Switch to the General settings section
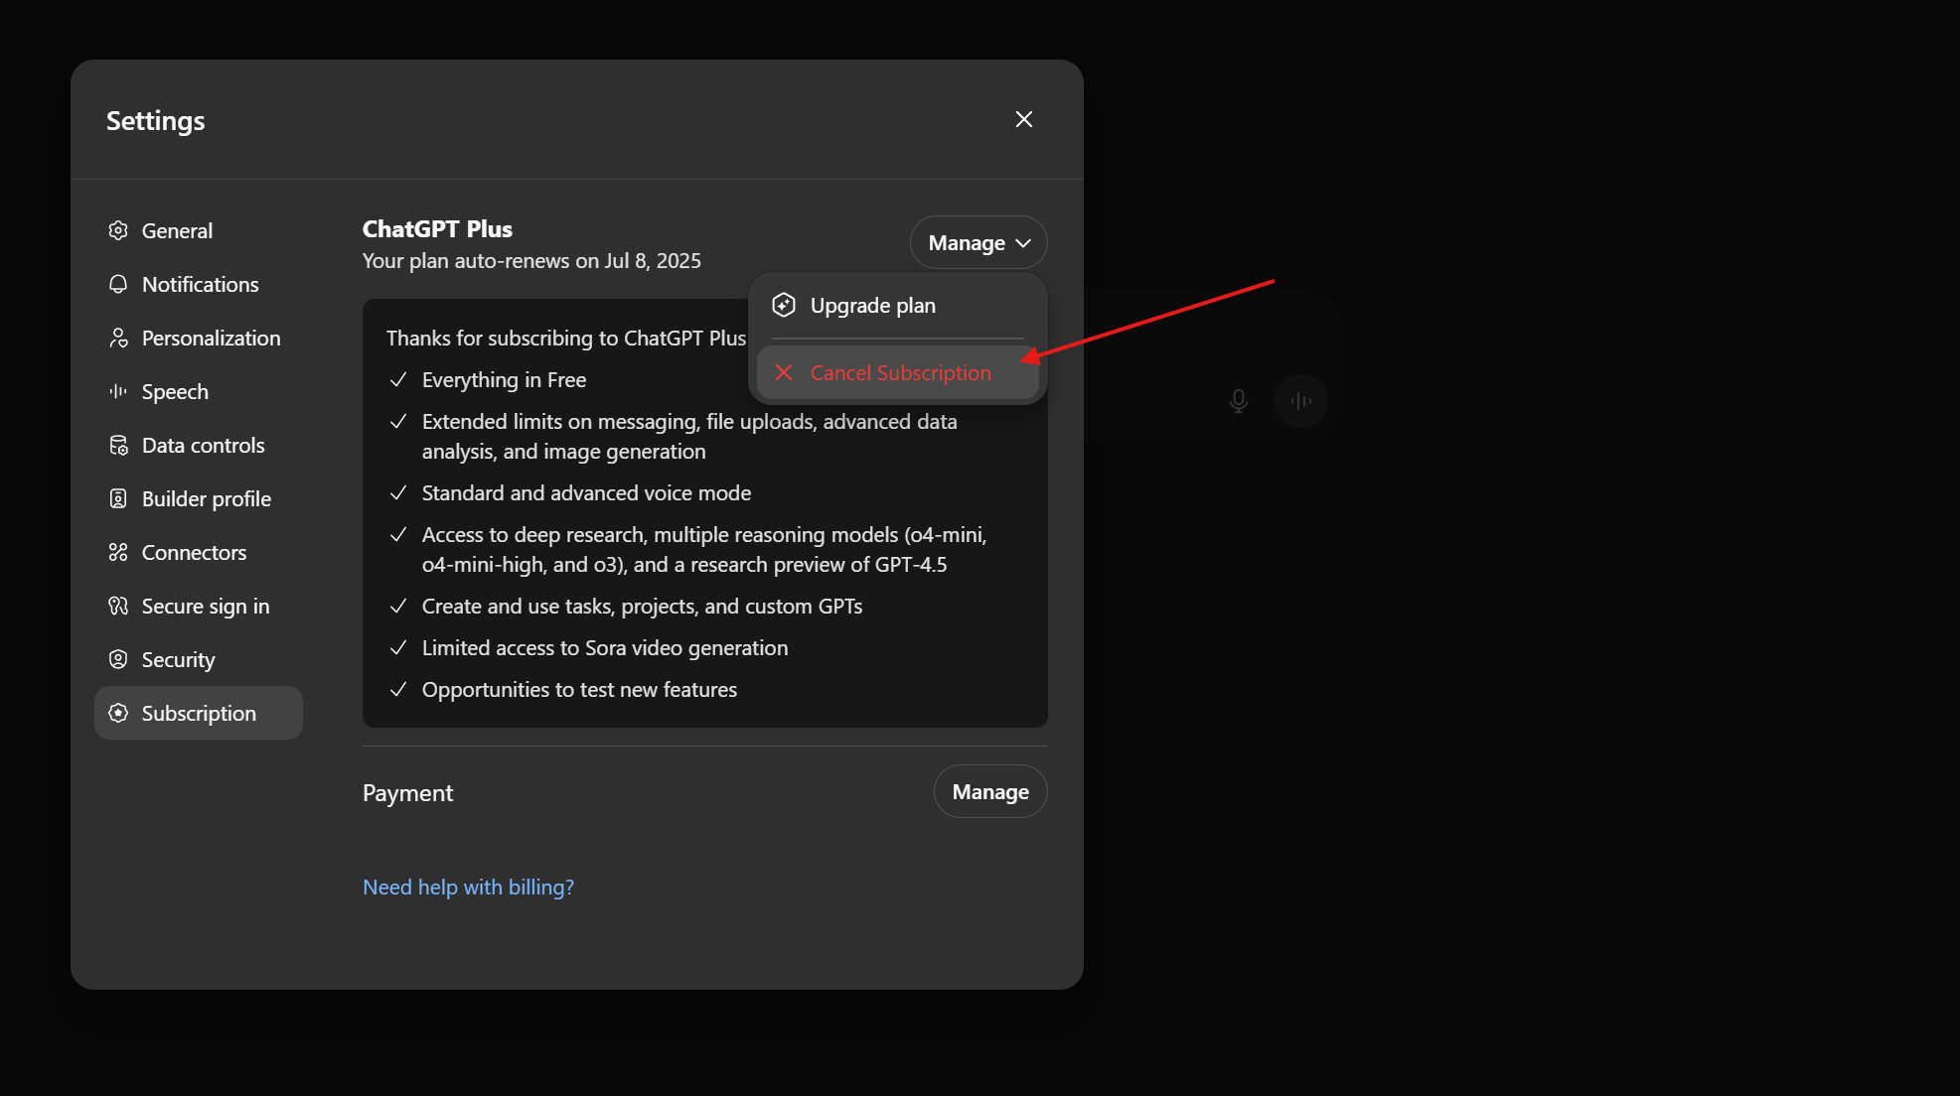The height and width of the screenshot is (1096, 1960). pos(177,230)
